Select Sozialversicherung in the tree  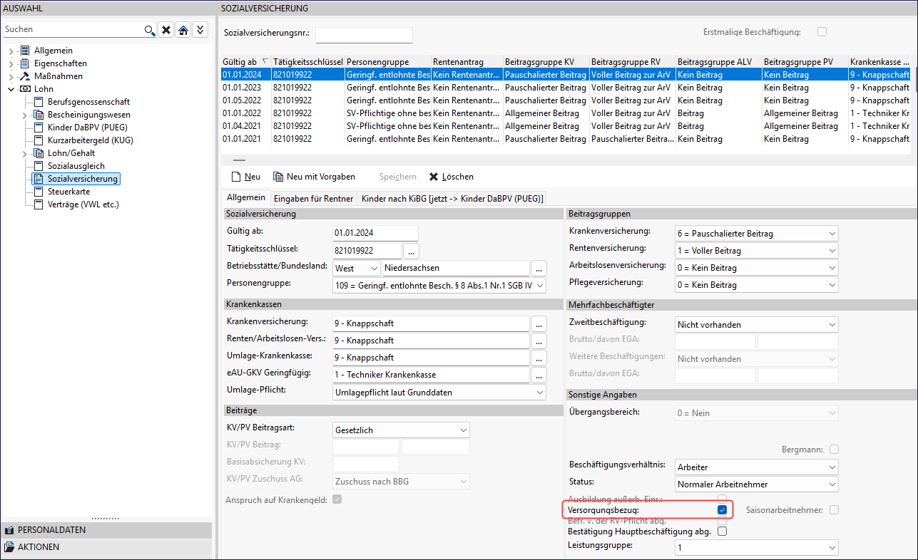[x=83, y=179]
